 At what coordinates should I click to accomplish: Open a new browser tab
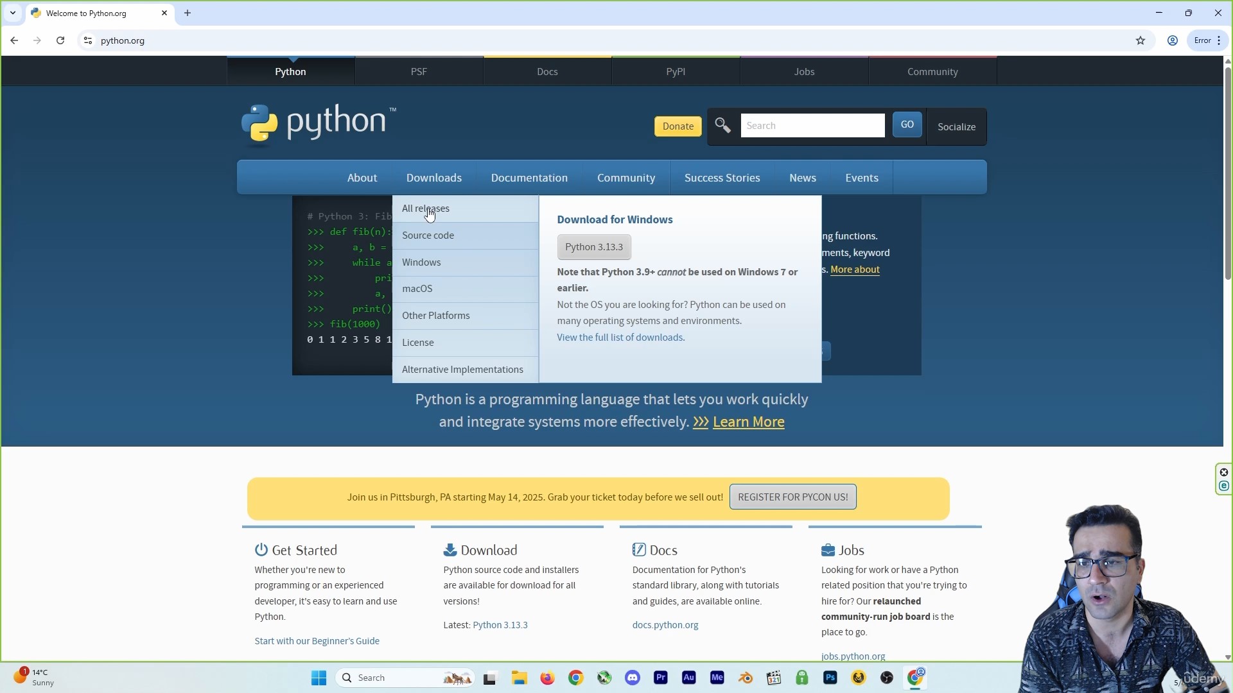pyautogui.click(x=188, y=13)
